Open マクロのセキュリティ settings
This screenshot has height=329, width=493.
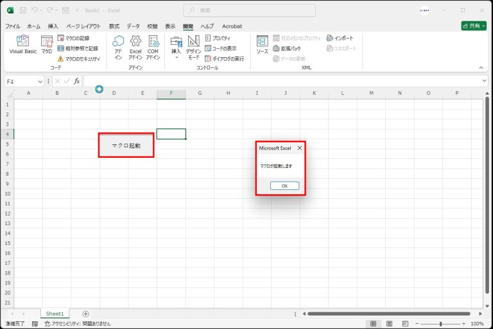coord(78,58)
